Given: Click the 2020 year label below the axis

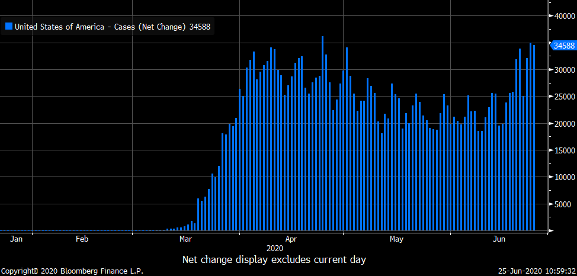Looking at the screenshot, I should (x=274, y=249).
